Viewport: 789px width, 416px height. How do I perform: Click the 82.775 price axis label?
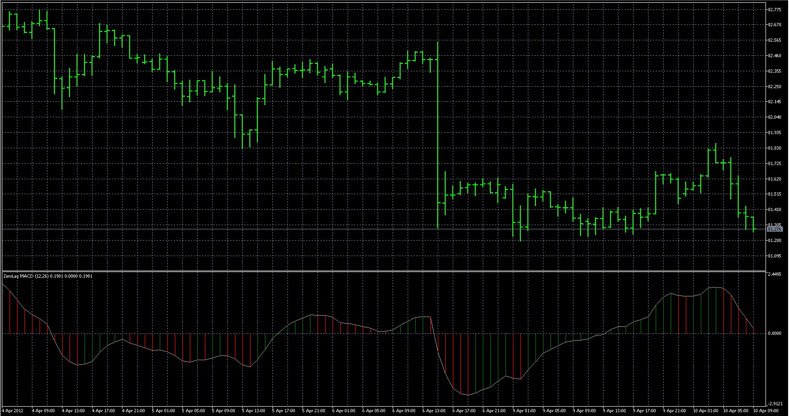point(774,9)
